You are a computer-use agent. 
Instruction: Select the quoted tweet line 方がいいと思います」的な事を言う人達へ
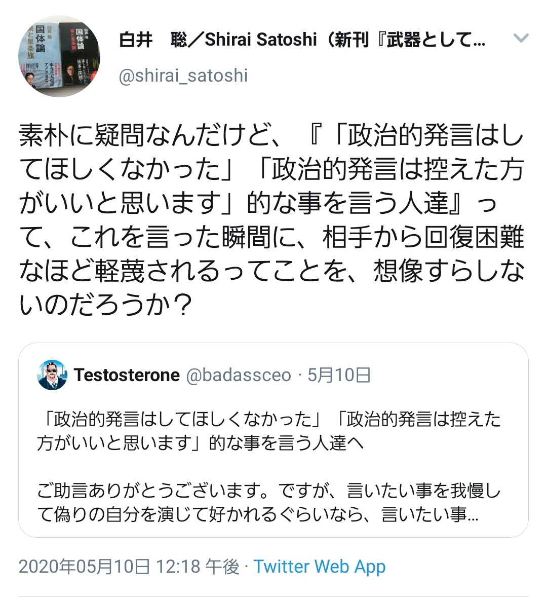[x=201, y=443]
